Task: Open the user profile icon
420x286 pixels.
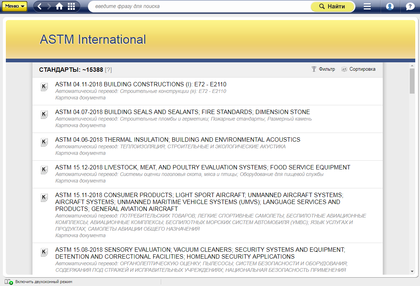Action: pyautogui.click(x=390, y=7)
